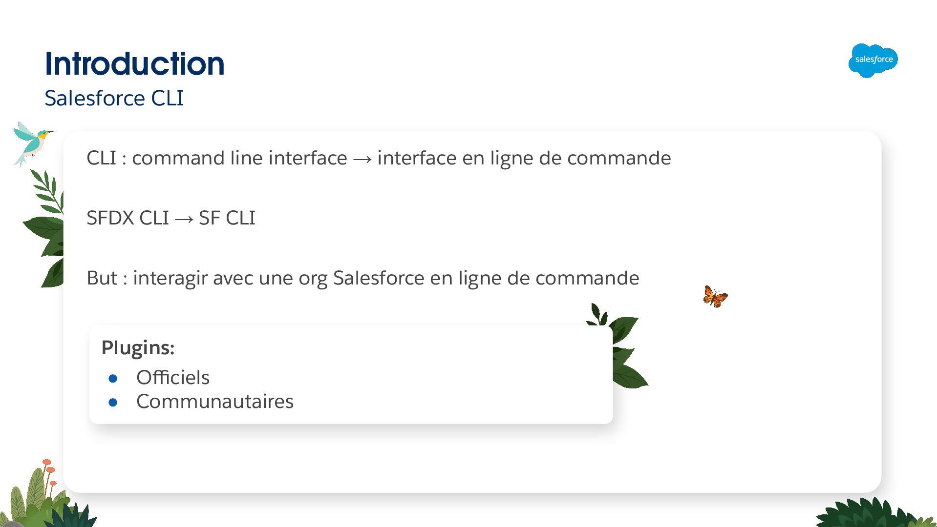Click the orange butterfly graphic
Image resolution: width=937 pixels, height=527 pixels.
[x=715, y=297]
